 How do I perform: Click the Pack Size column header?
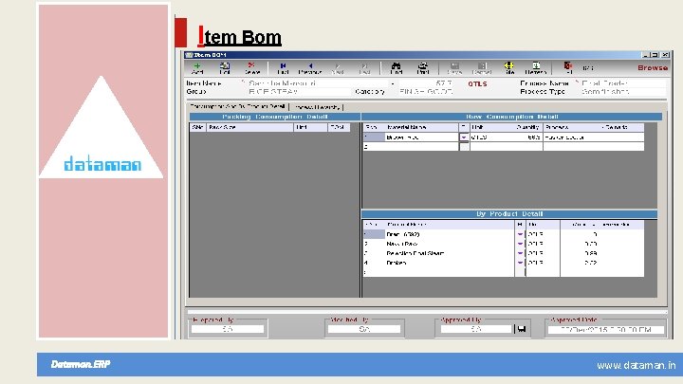250,127
